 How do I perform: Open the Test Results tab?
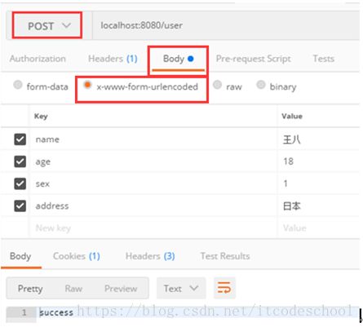point(225,256)
